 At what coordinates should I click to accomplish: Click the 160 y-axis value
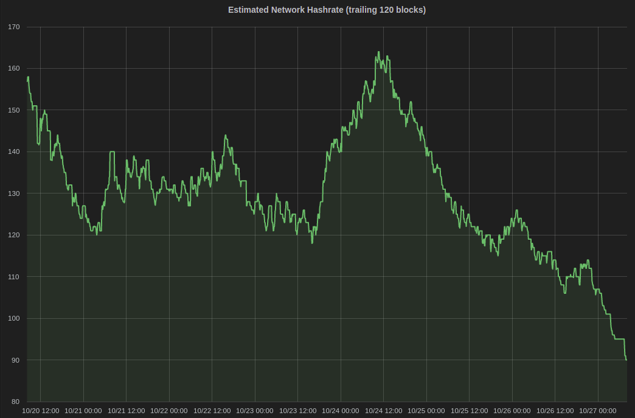14,69
